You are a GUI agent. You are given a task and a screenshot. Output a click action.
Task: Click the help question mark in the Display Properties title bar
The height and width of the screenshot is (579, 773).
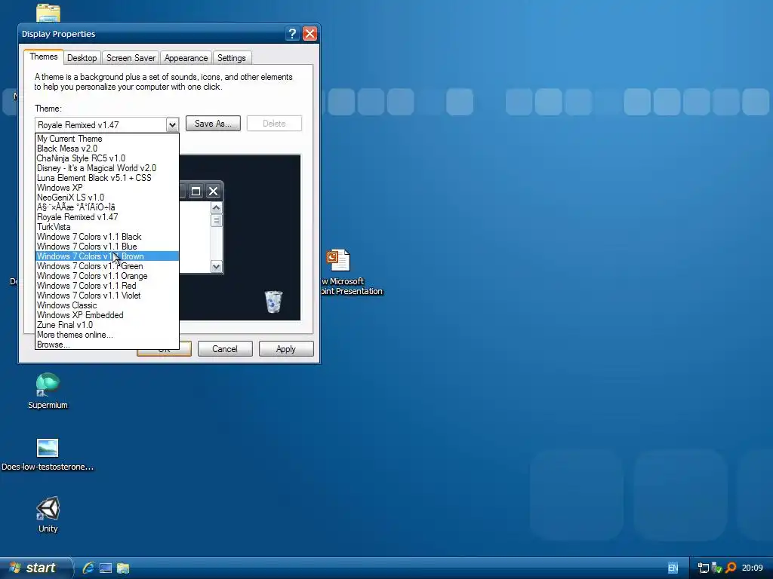[292, 33]
